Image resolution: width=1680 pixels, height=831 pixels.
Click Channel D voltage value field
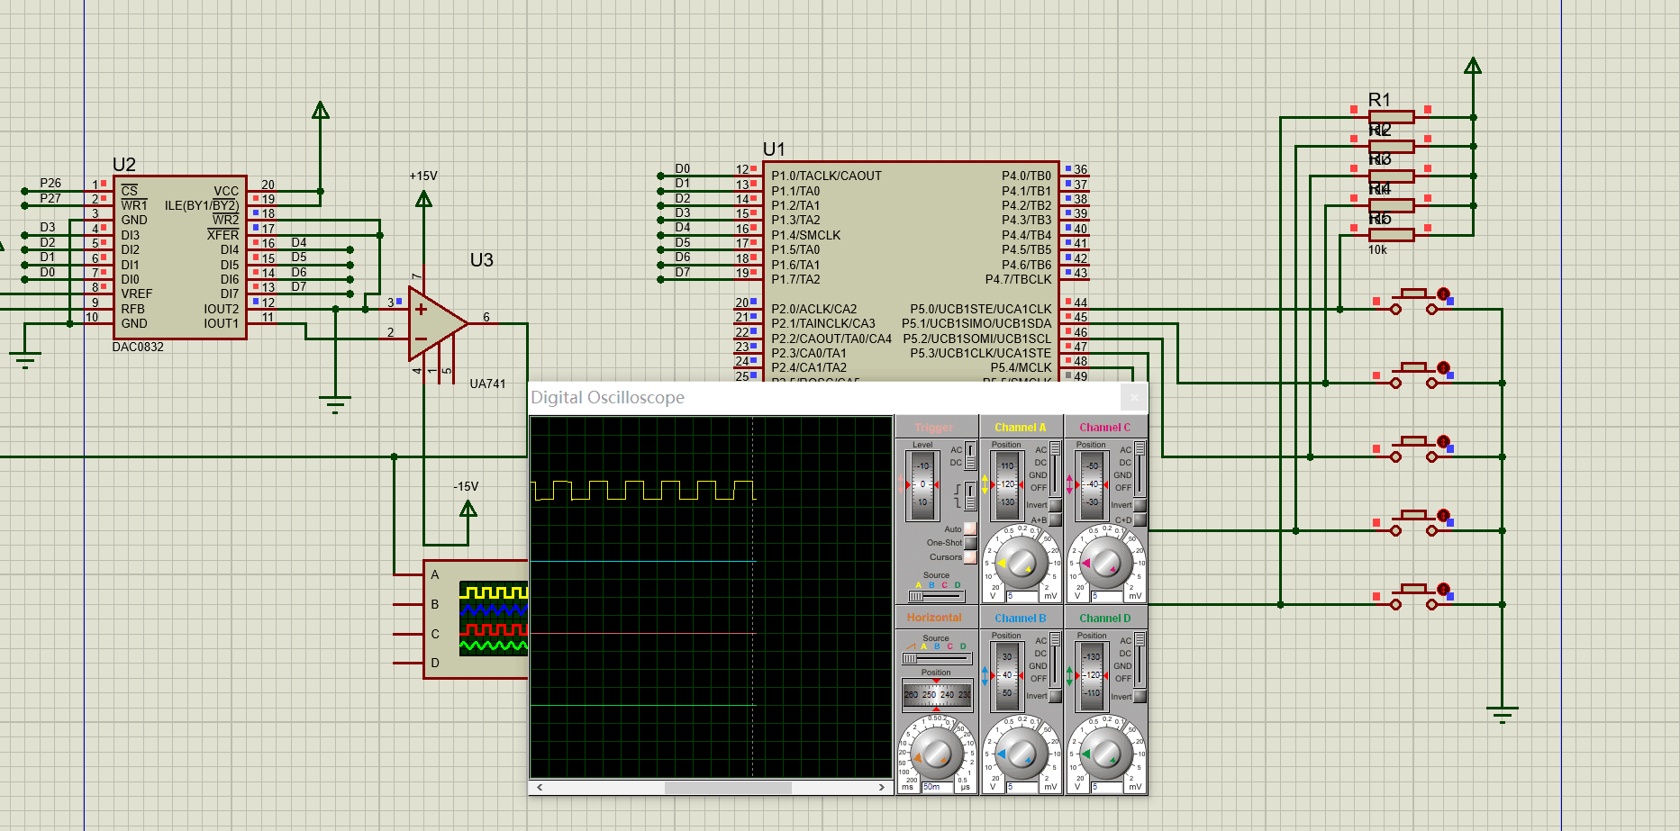[1106, 787]
